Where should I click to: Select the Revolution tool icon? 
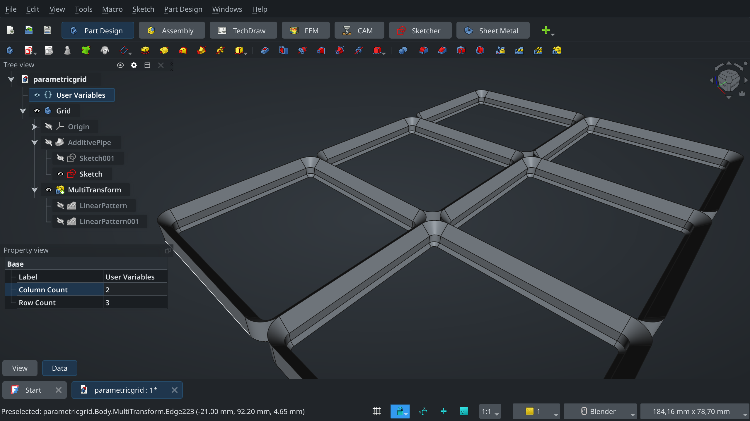tap(164, 51)
